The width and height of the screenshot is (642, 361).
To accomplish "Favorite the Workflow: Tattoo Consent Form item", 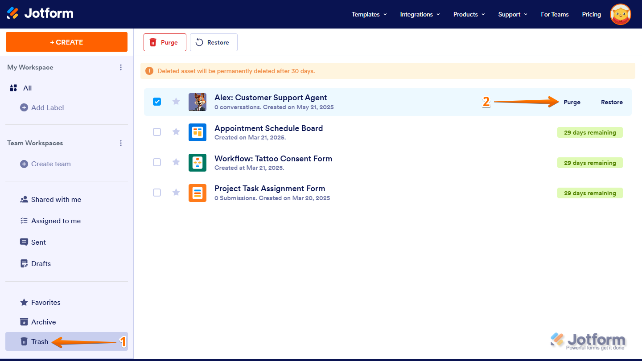I will (x=176, y=162).
